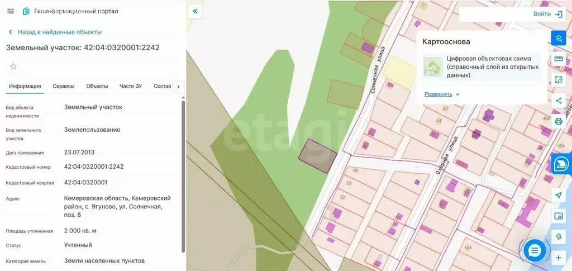Collapse the side panel with the double-chevron button
The height and width of the screenshot is (271, 572).
(x=195, y=11)
